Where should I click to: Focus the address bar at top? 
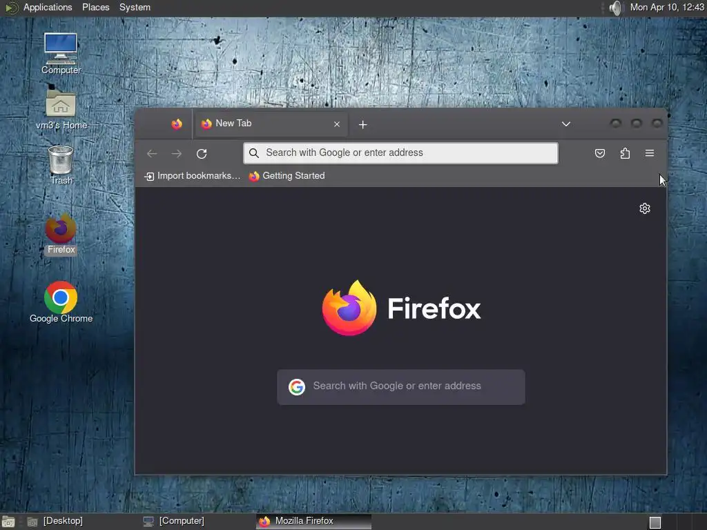(x=400, y=153)
